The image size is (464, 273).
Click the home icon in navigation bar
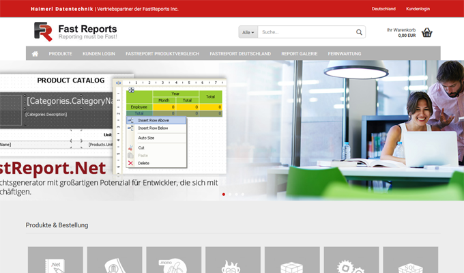coord(35,53)
